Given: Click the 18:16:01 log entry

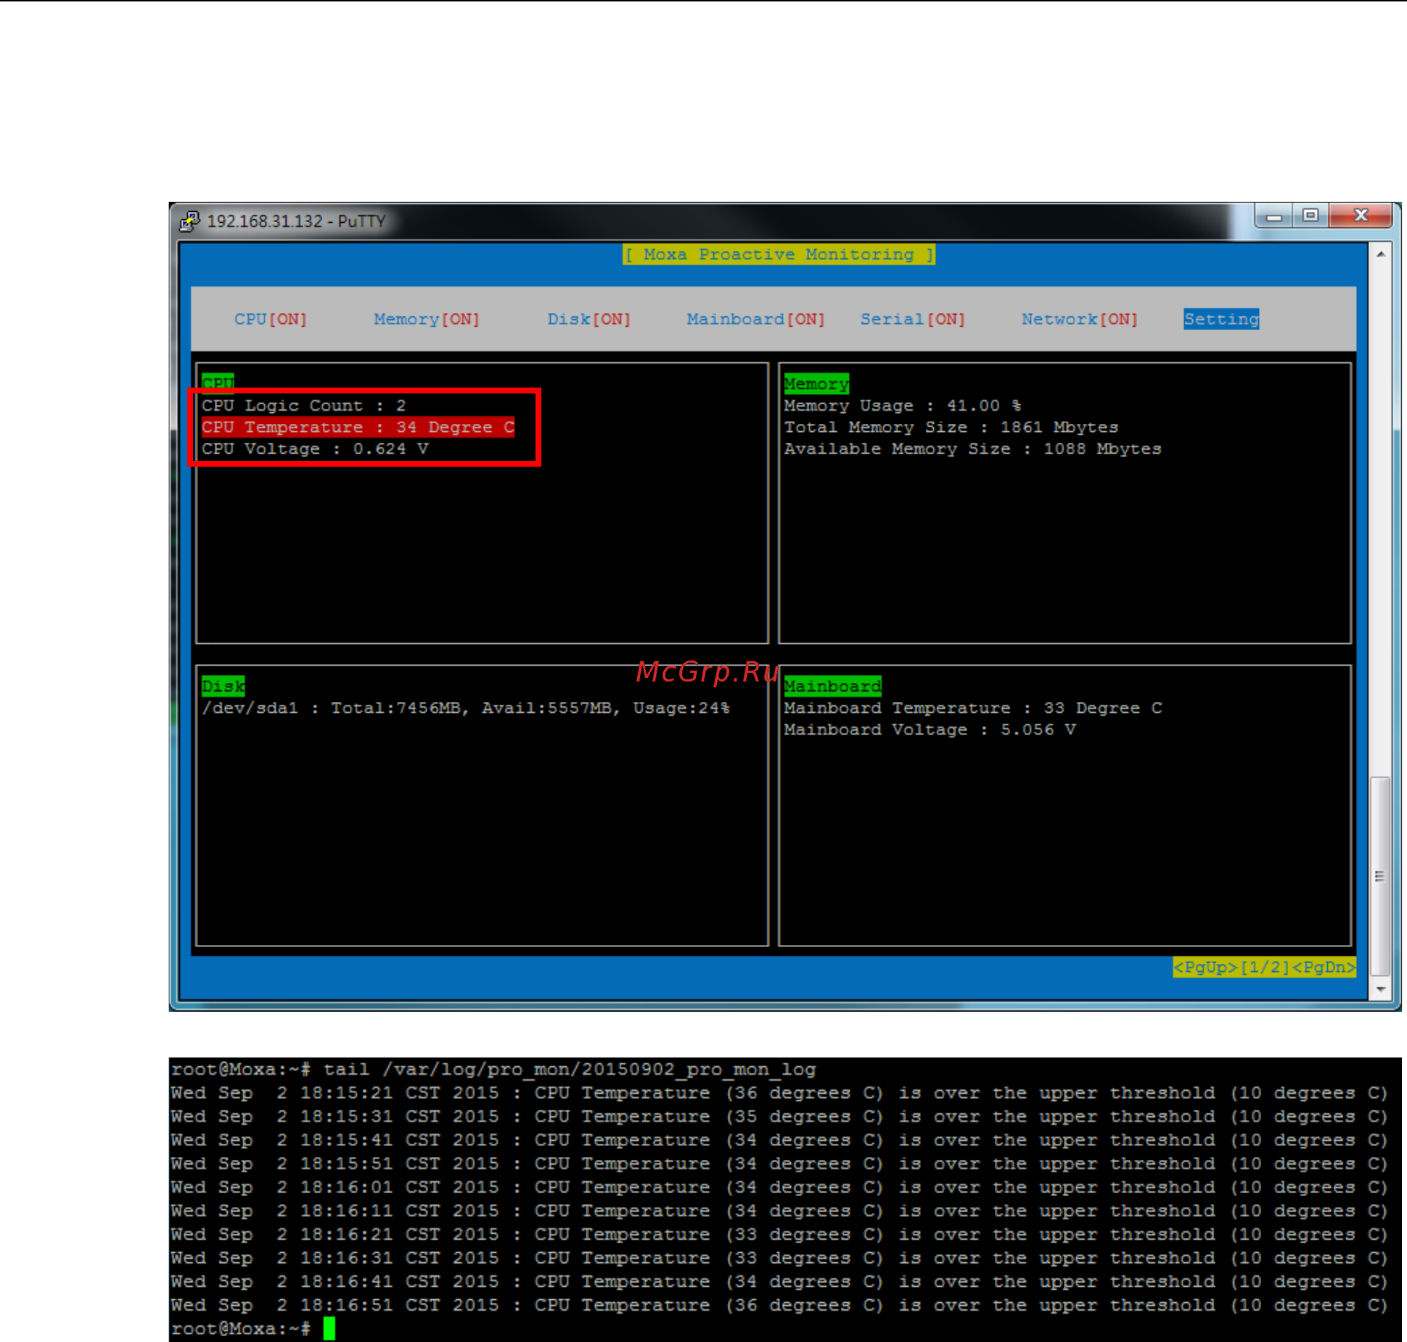Looking at the screenshot, I should (779, 1187).
